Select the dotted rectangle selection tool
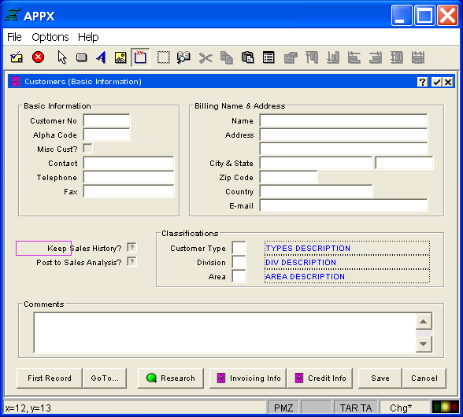 click(x=163, y=57)
